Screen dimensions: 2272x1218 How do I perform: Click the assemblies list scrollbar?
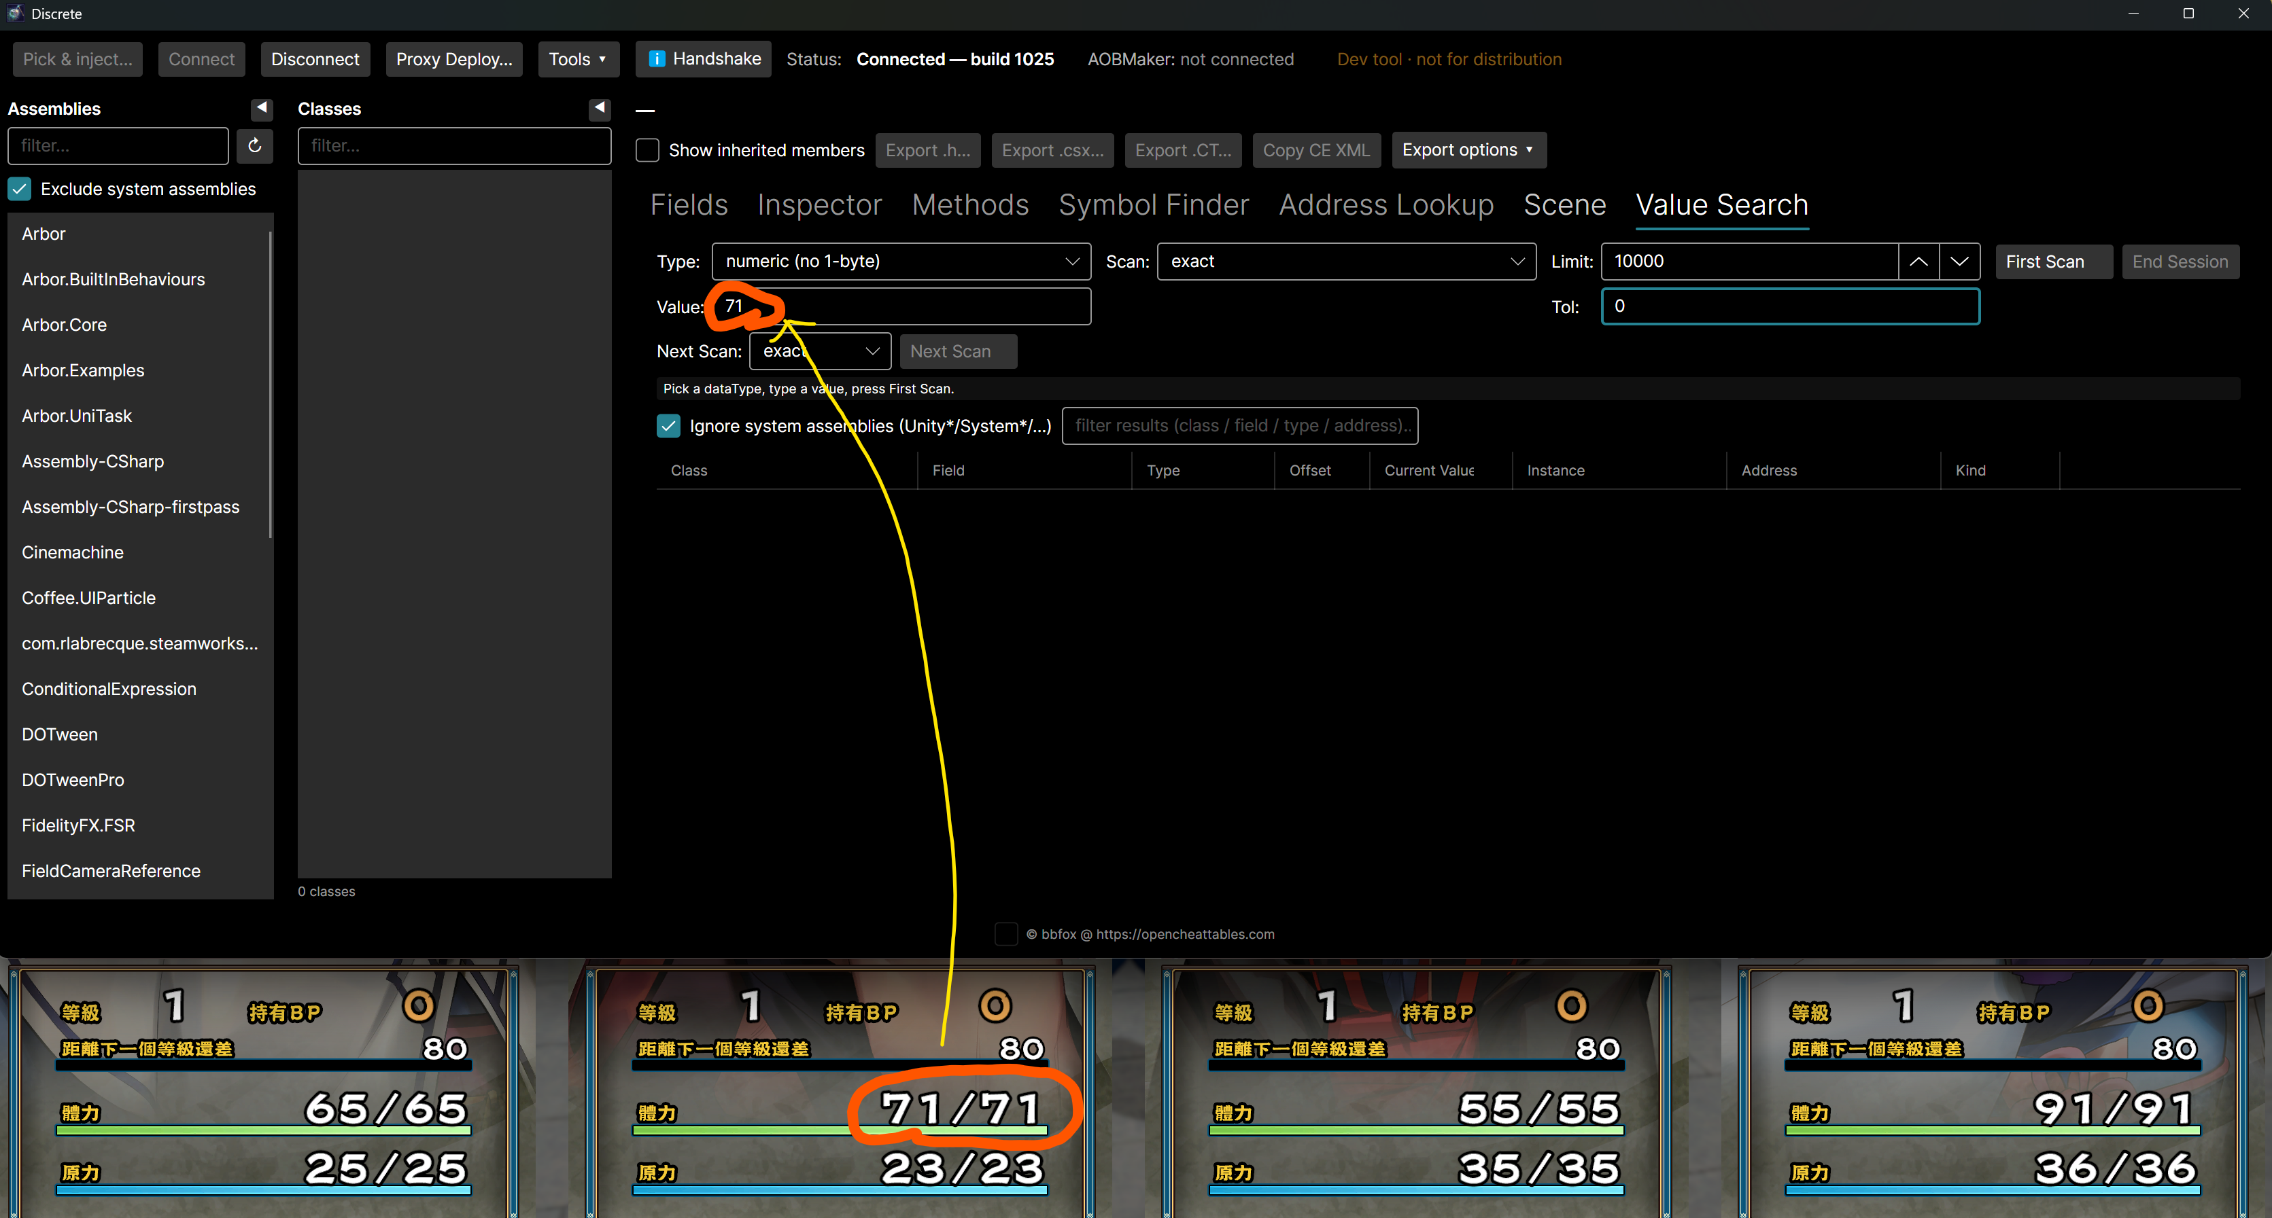pos(270,383)
